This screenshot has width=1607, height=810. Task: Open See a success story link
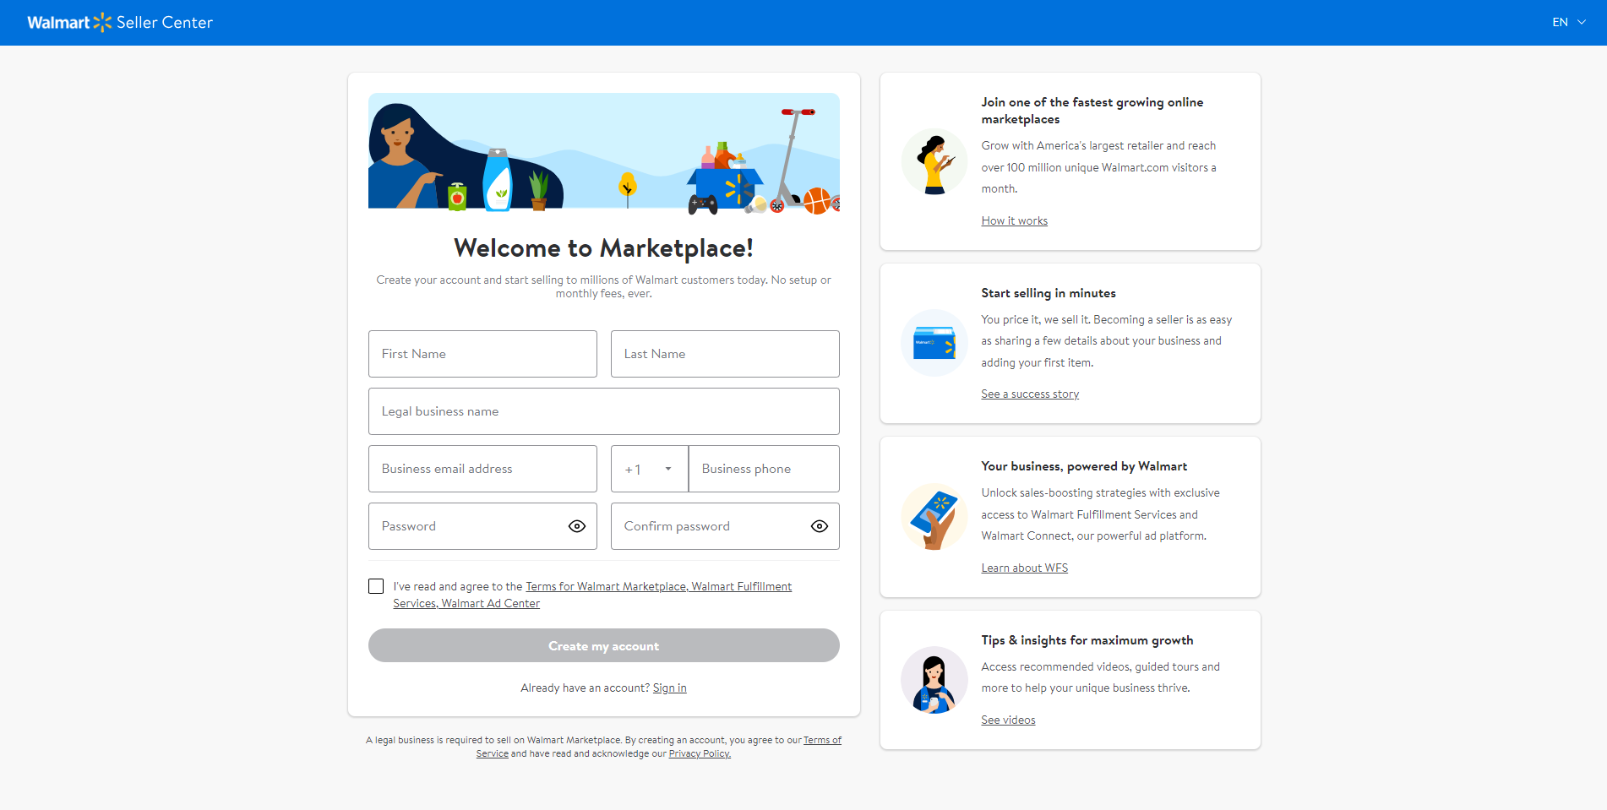click(1030, 394)
